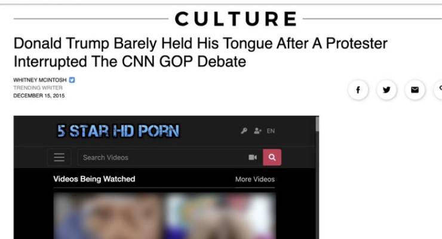Open the More Videos tab link
442x239 pixels.
point(255,179)
